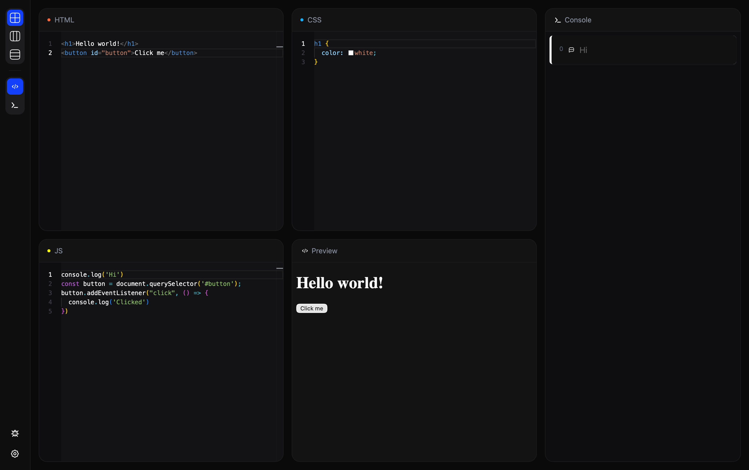Switch to the rows layout icon

coord(15,54)
